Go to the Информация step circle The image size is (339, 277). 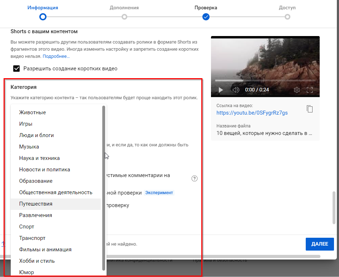pyautogui.click(x=43, y=17)
